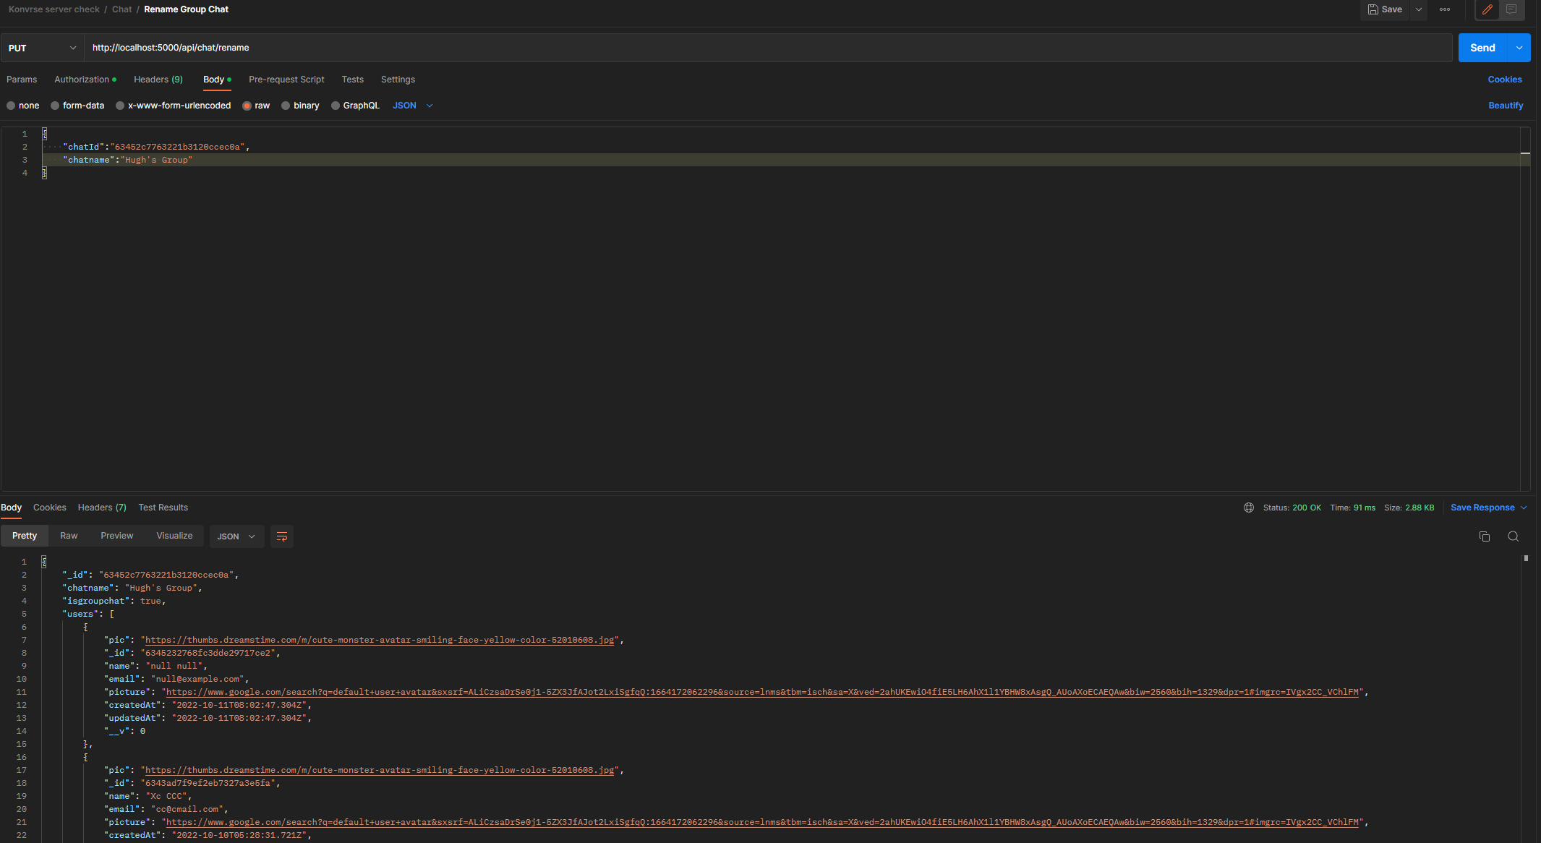Click the pencil edit icon
Screen dimensions: 1541x843
click(1487, 9)
